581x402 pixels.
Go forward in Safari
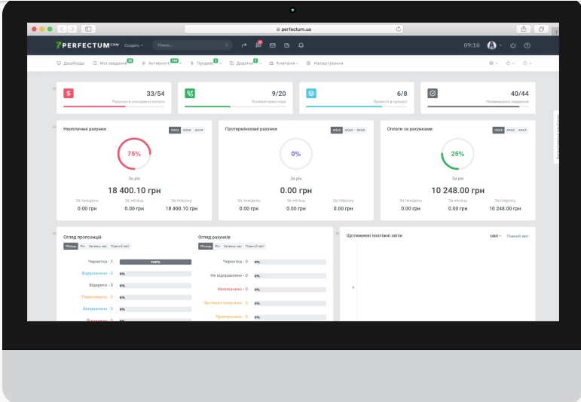72,29
